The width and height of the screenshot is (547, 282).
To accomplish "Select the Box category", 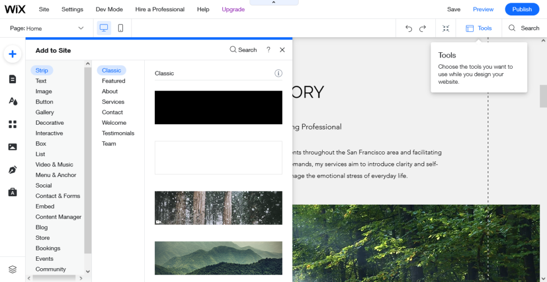I will coord(41,143).
